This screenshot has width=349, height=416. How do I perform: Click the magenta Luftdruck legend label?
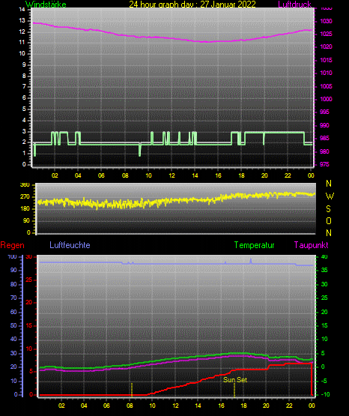(294, 4)
